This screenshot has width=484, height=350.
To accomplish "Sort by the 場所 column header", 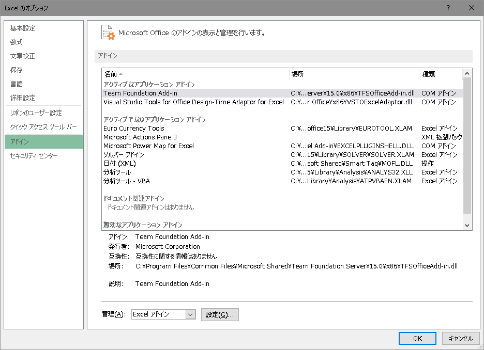I will click(x=355, y=74).
